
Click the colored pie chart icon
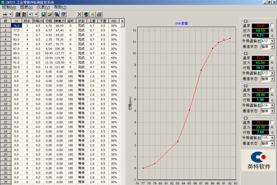point(86,14)
